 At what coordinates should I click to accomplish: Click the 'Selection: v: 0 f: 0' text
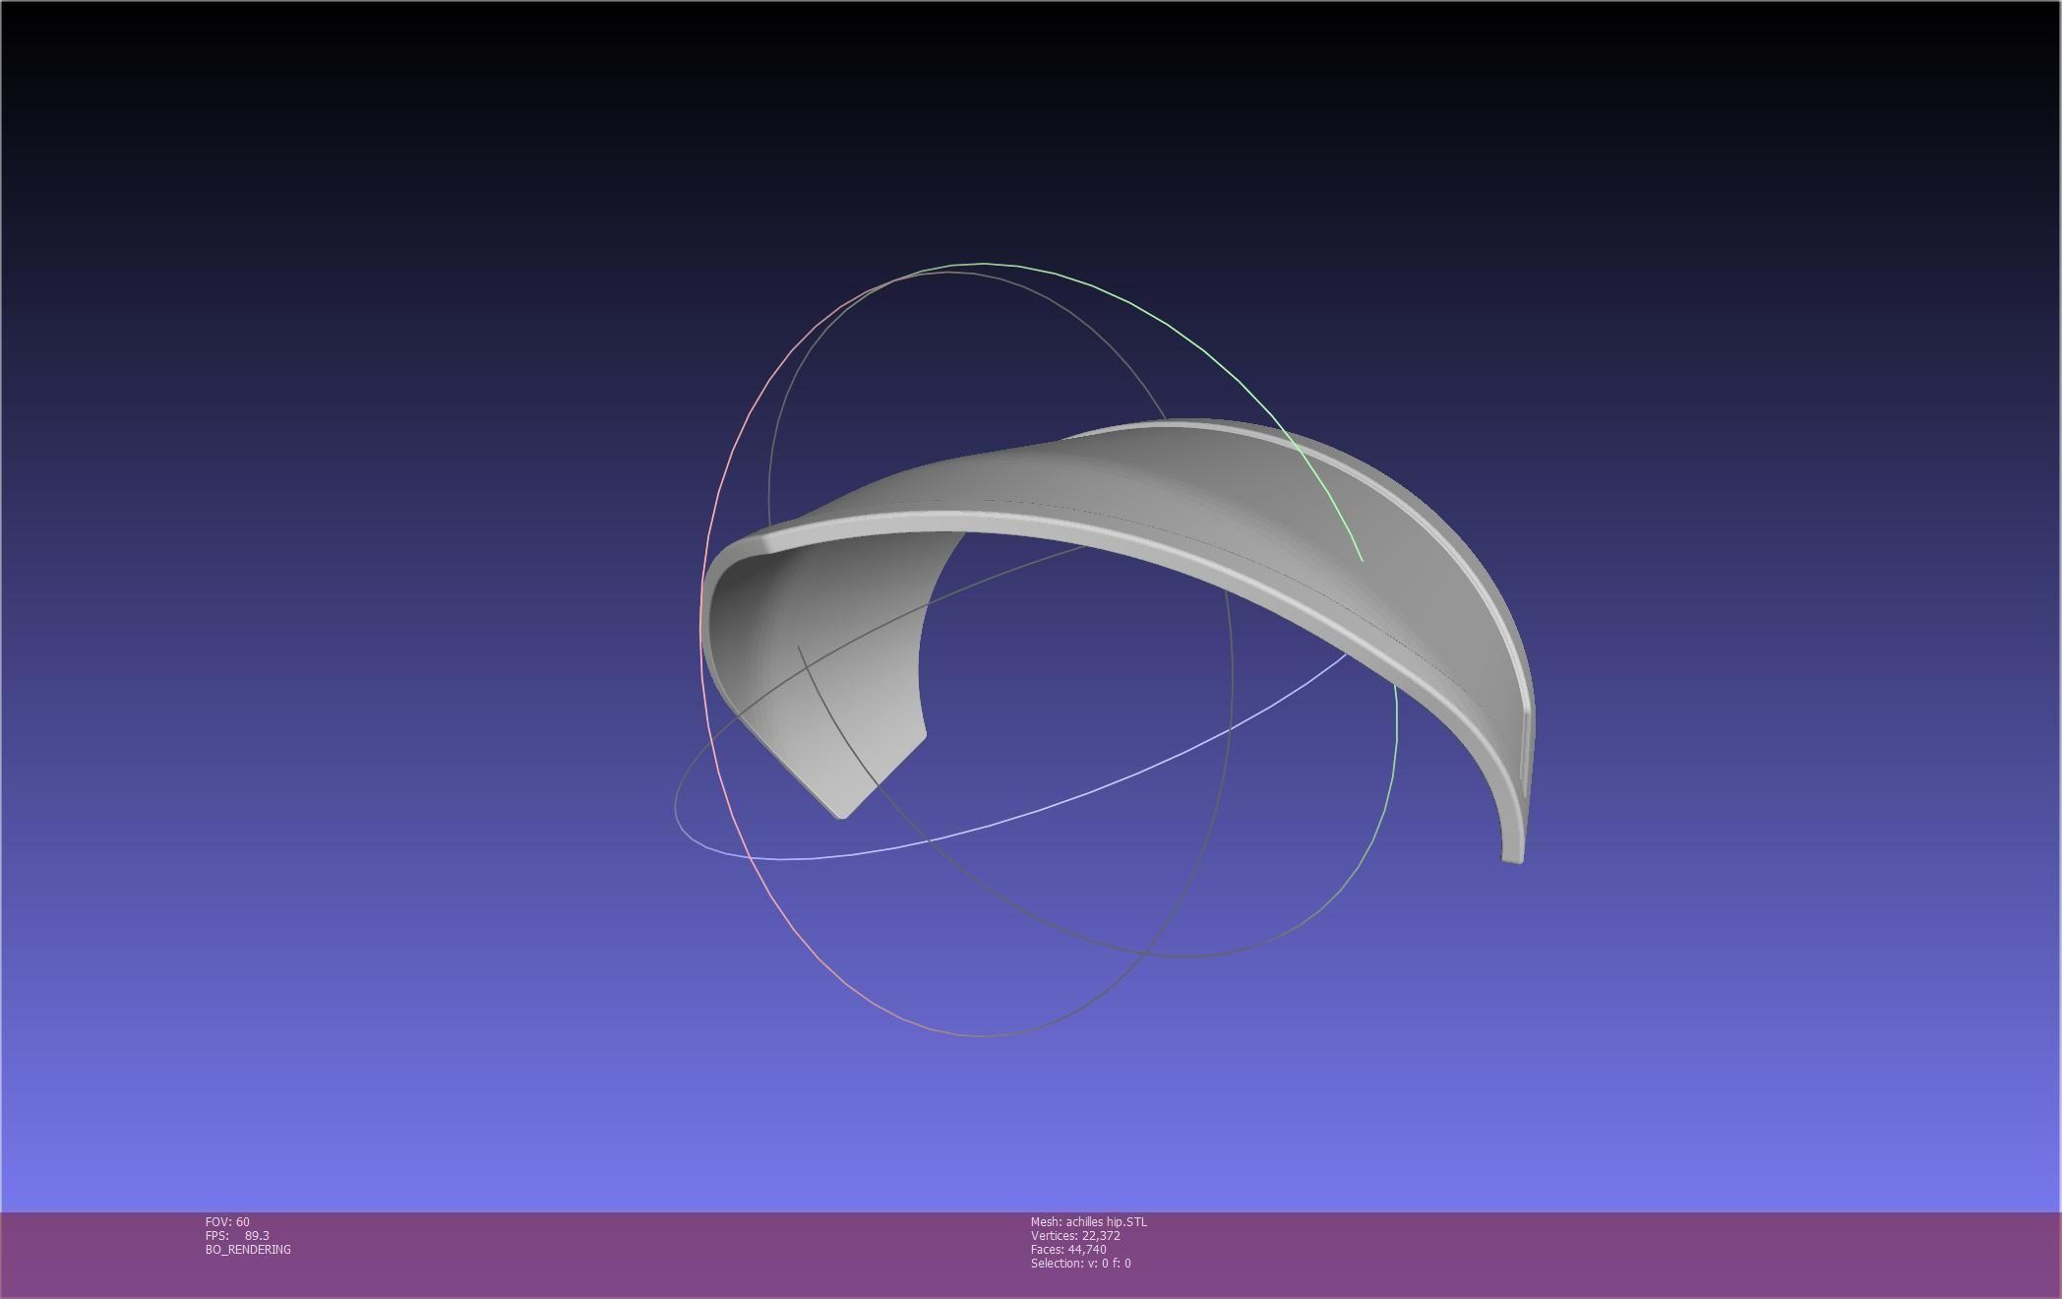click(1081, 1264)
